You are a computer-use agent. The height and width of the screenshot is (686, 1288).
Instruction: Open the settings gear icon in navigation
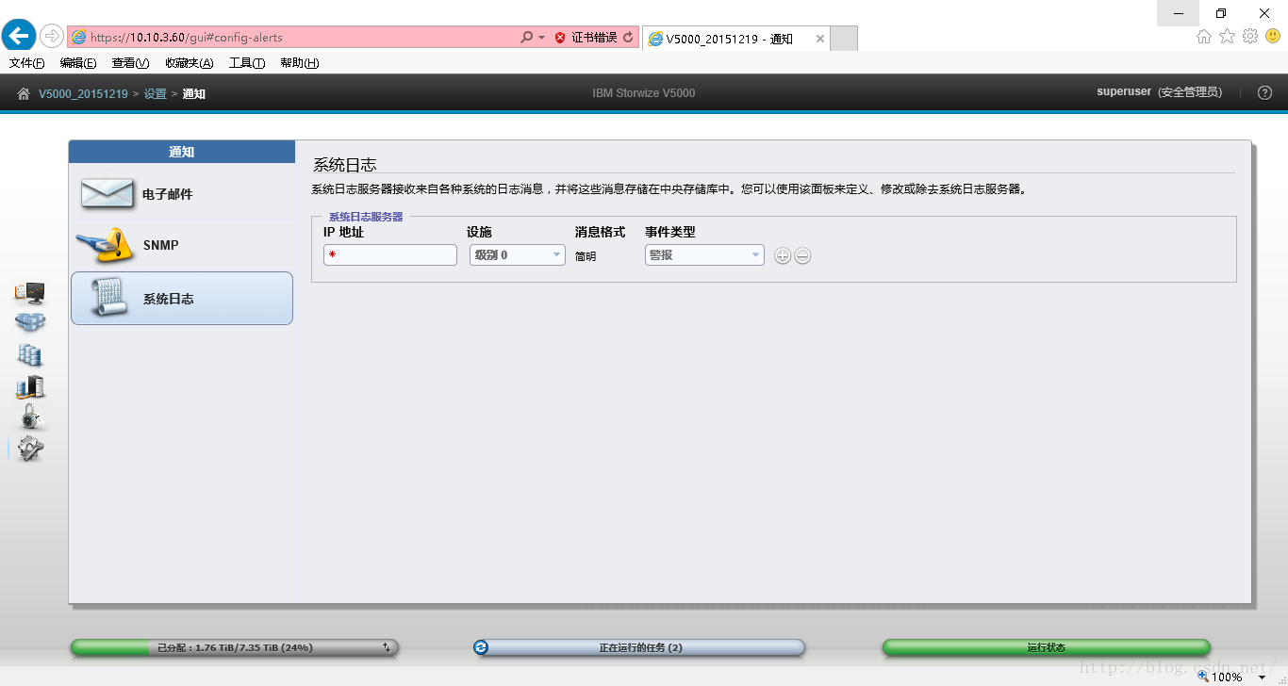click(30, 449)
